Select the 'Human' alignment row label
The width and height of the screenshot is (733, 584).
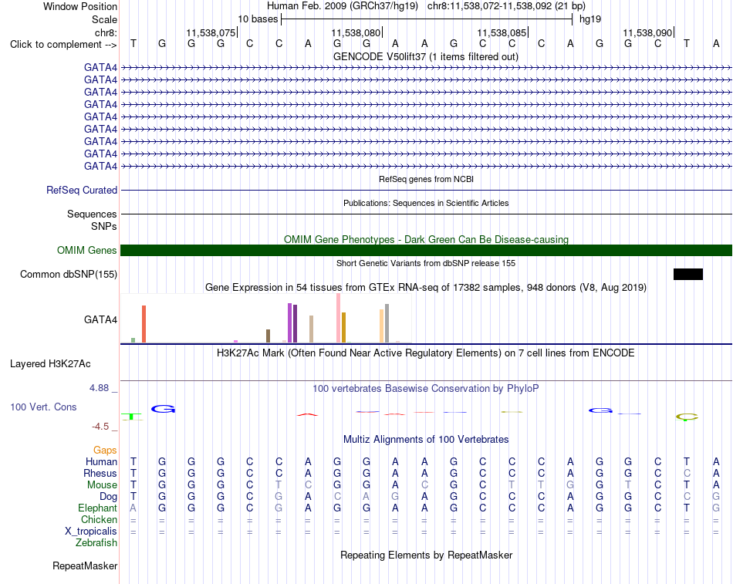(101, 462)
